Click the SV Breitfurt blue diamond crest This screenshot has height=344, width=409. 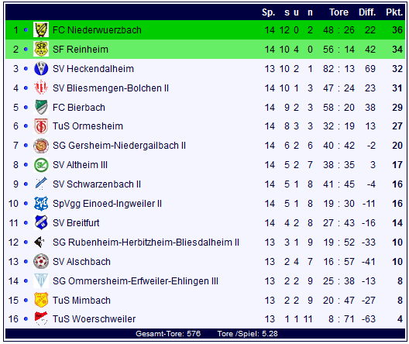pyautogui.click(x=41, y=222)
